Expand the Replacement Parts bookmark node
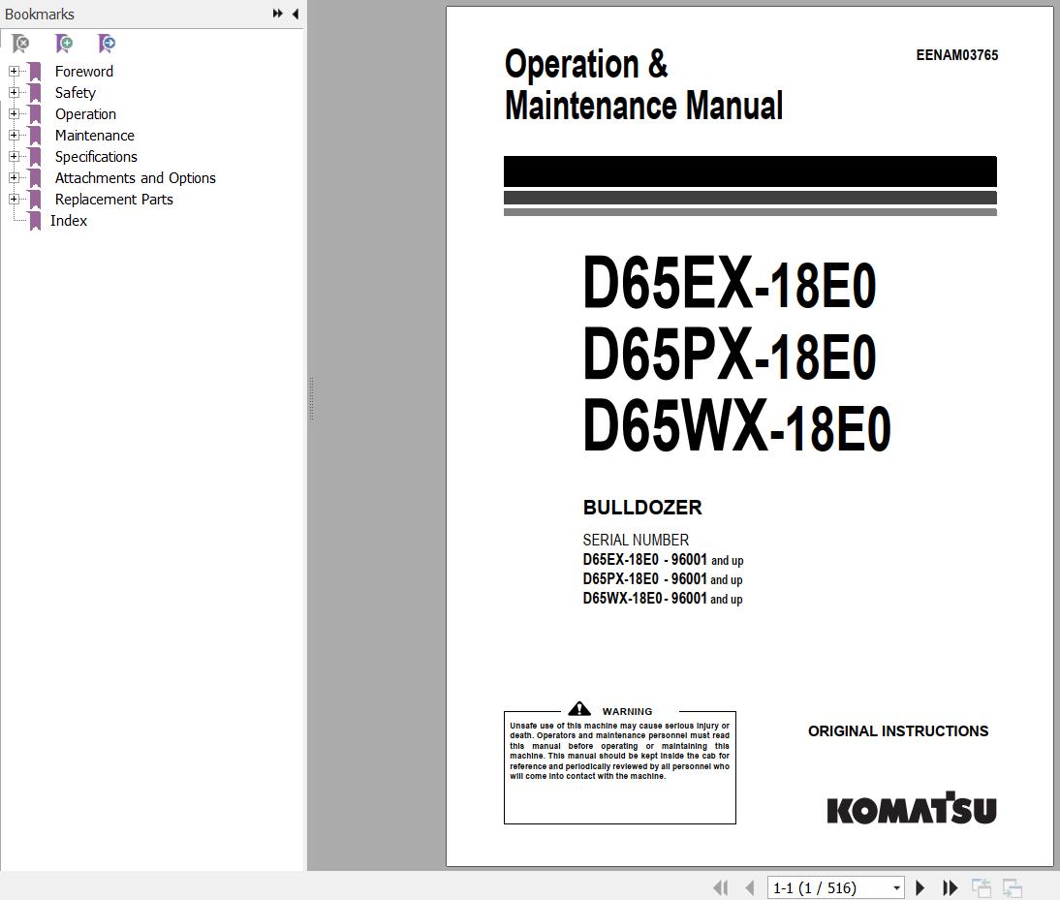The image size is (1060, 900). (14, 199)
